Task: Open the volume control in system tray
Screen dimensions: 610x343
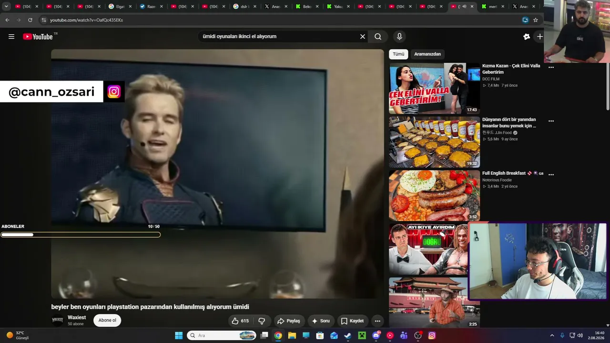Action: click(580, 335)
